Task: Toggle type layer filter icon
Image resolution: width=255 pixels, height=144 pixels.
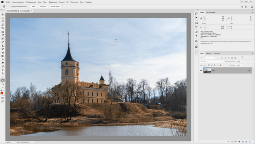Action: point(229,58)
